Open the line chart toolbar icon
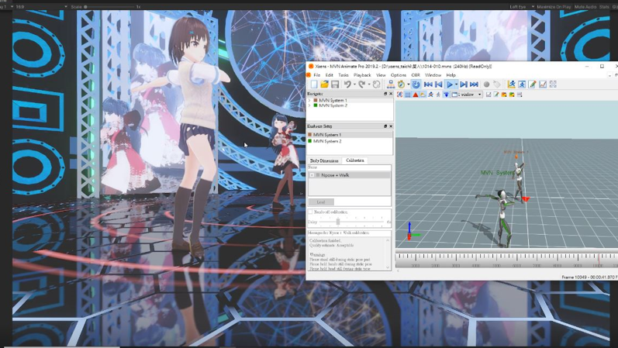This screenshot has height=348, width=618. (x=543, y=84)
